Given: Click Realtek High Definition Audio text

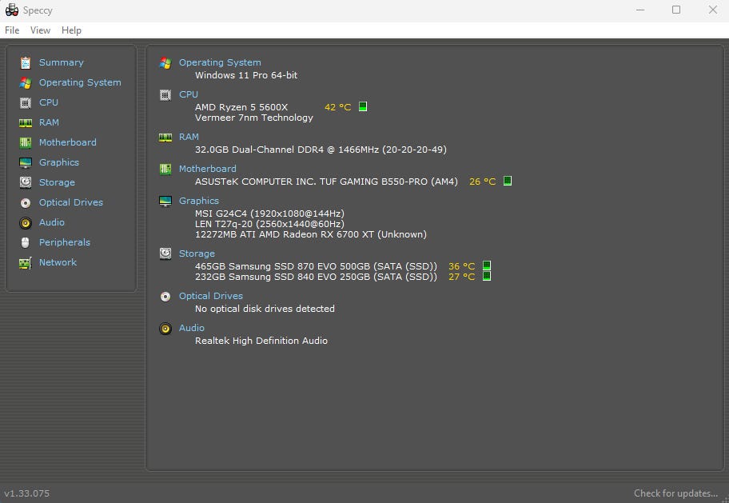Looking at the screenshot, I should coord(261,341).
